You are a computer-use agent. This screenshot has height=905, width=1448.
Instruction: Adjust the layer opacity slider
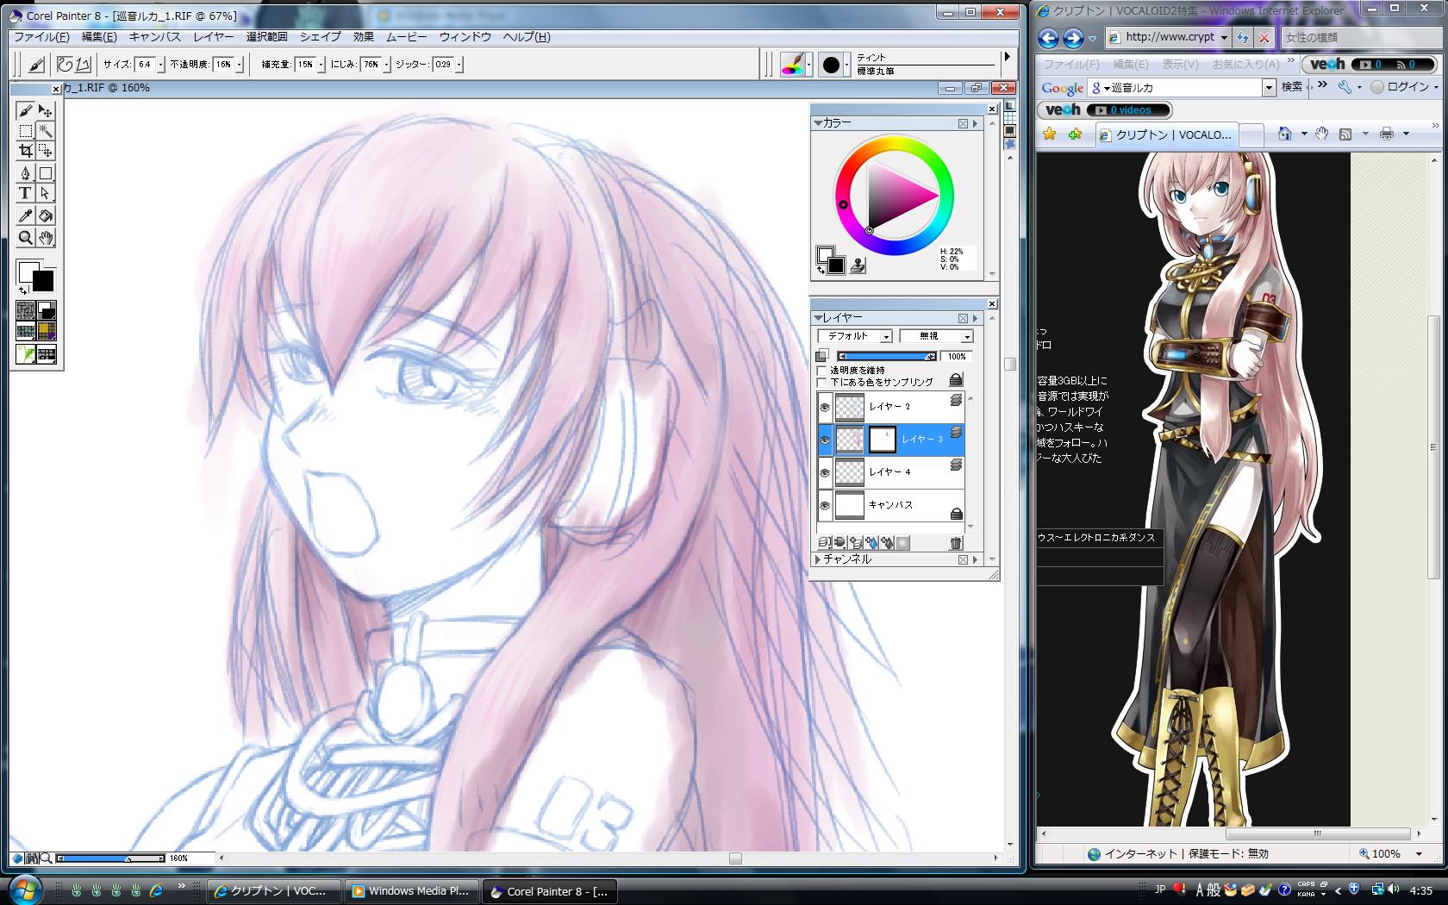point(888,356)
